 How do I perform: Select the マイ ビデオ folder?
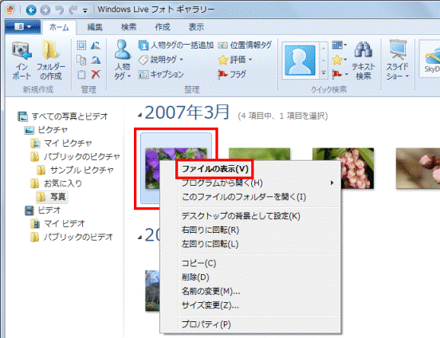click(57, 224)
